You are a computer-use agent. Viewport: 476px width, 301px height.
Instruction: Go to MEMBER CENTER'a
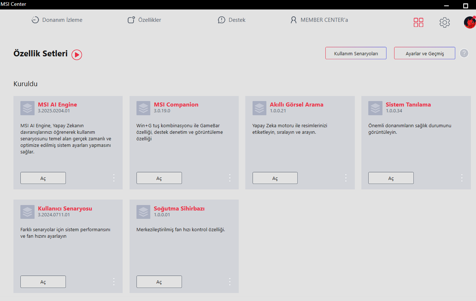pos(319,20)
